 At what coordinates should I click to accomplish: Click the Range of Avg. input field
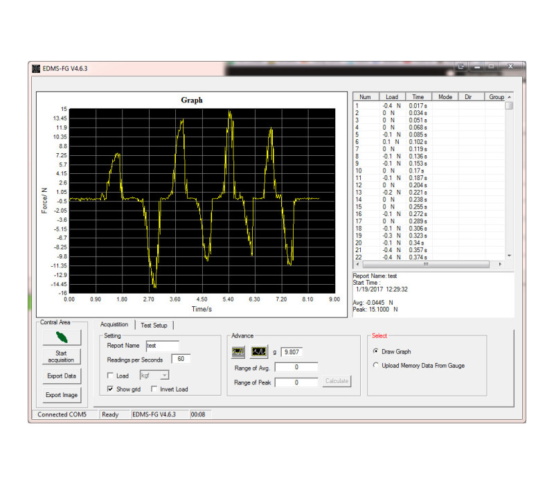pos(296,367)
